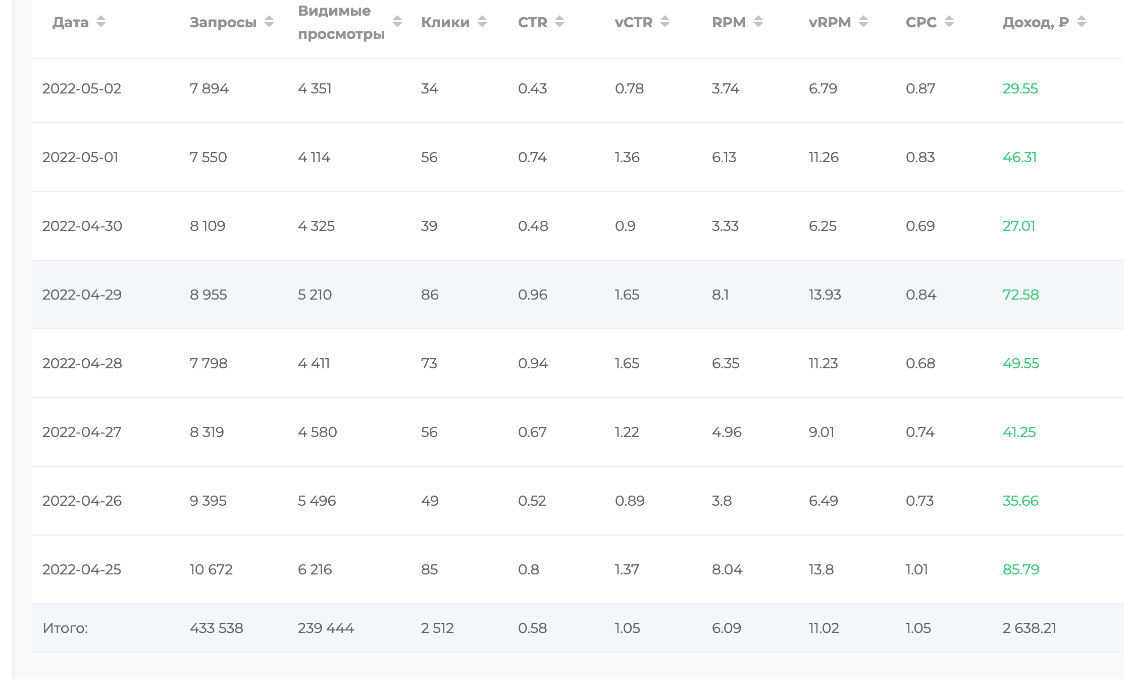
Task: Click the Доход, ₽ header text
Action: pyautogui.click(x=1036, y=23)
